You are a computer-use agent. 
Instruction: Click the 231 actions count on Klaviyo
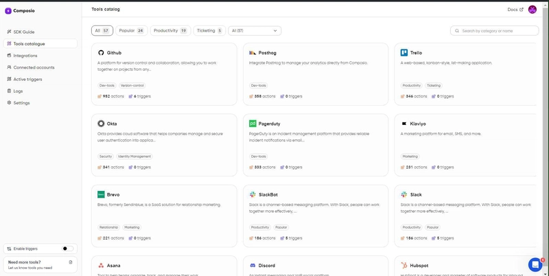tap(414, 168)
